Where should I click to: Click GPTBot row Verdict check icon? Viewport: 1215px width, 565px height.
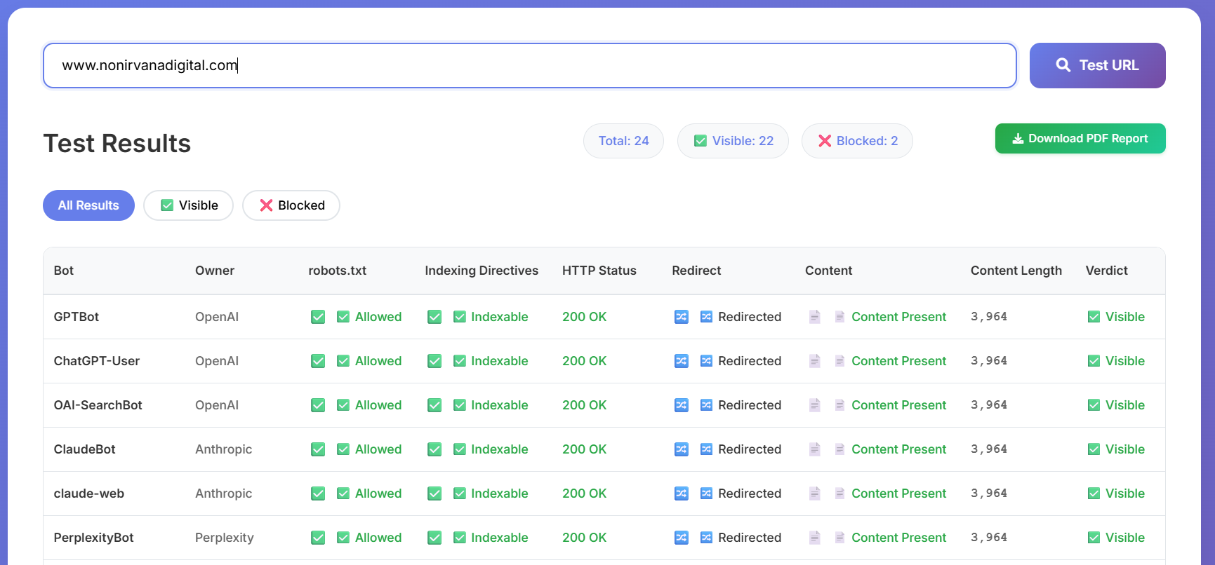(x=1094, y=317)
